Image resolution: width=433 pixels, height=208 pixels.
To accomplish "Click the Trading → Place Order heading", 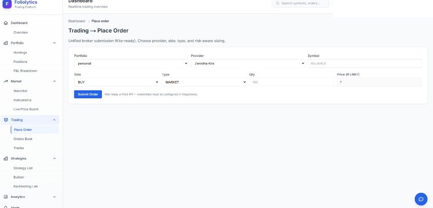I will [98, 30].
